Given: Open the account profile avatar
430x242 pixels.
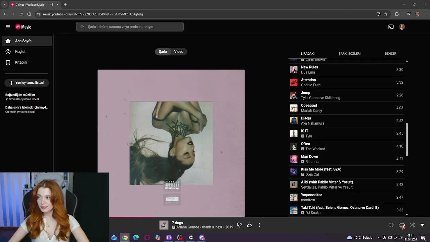Looking at the screenshot, I should [x=402, y=27].
